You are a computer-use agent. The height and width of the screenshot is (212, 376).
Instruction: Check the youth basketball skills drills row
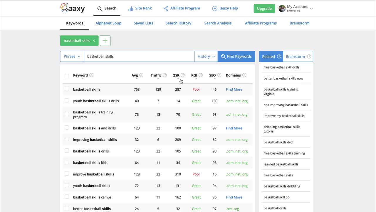[x=67, y=100]
